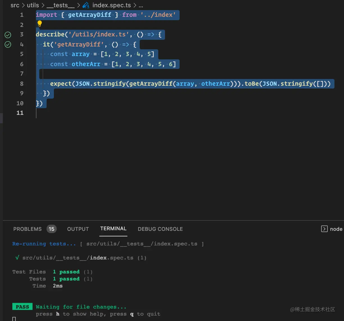
Task: Click the checkmarked spec file result line
Action: coord(81,258)
